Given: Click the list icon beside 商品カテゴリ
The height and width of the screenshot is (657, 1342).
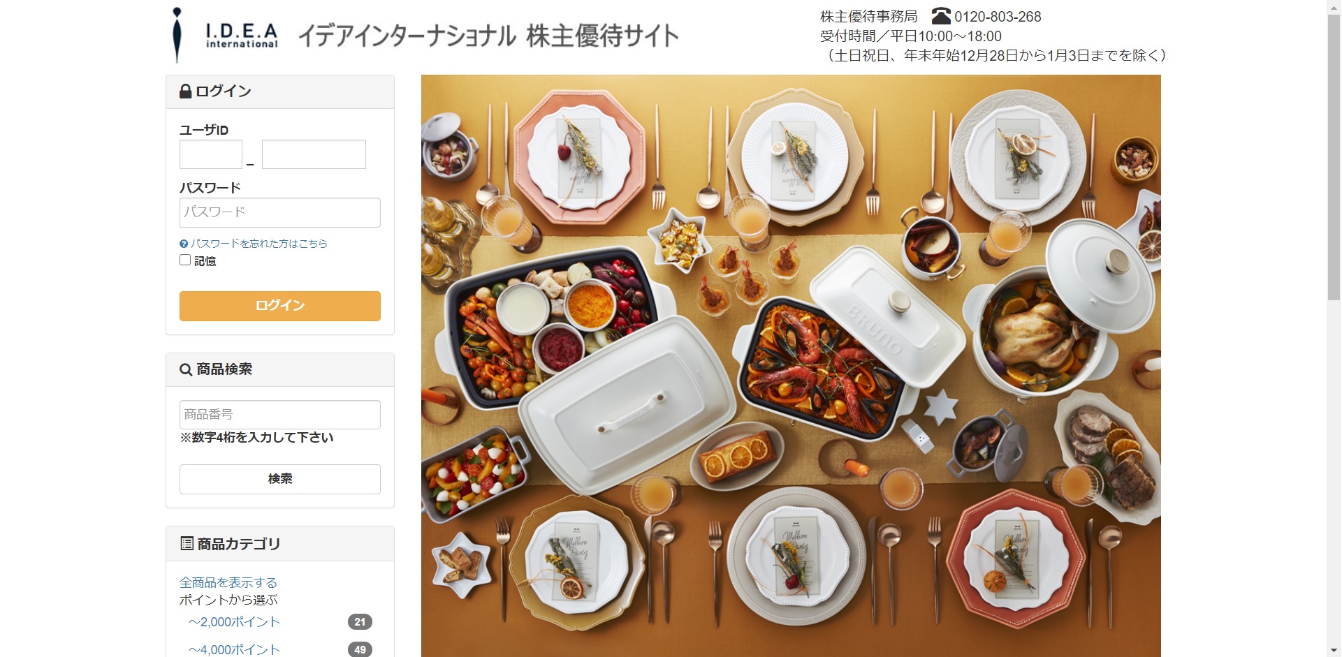Looking at the screenshot, I should [x=187, y=543].
